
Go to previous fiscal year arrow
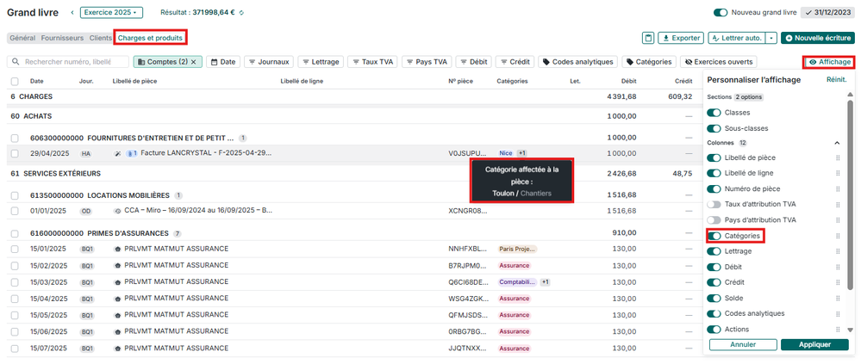[72, 13]
